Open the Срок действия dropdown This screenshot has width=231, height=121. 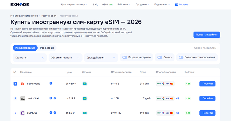[x=101, y=58]
